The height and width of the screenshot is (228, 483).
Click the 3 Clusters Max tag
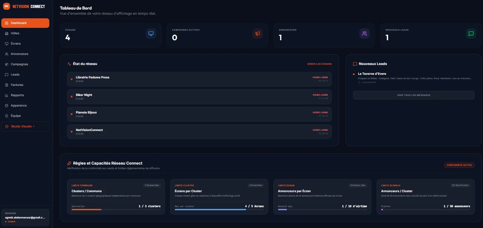[152, 185]
